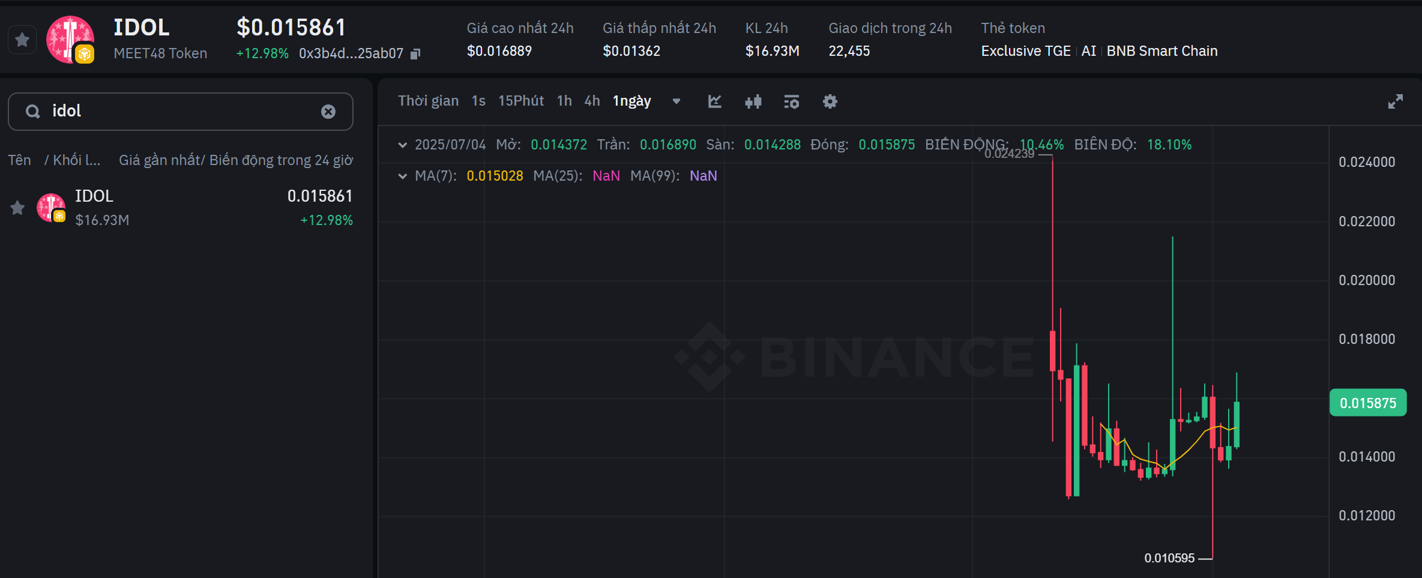This screenshot has width=1422, height=578.
Task: Click the MA(7) value 0.015028
Action: coord(495,176)
